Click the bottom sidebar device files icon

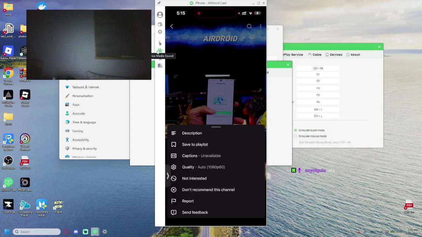(160, 66)
